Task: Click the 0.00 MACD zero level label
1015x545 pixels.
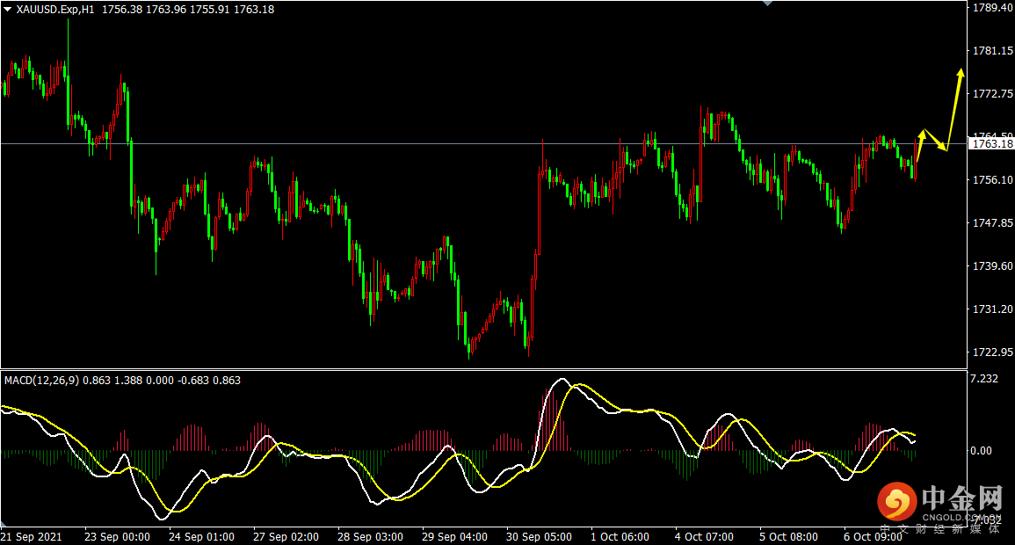Action: pos(981,451)
